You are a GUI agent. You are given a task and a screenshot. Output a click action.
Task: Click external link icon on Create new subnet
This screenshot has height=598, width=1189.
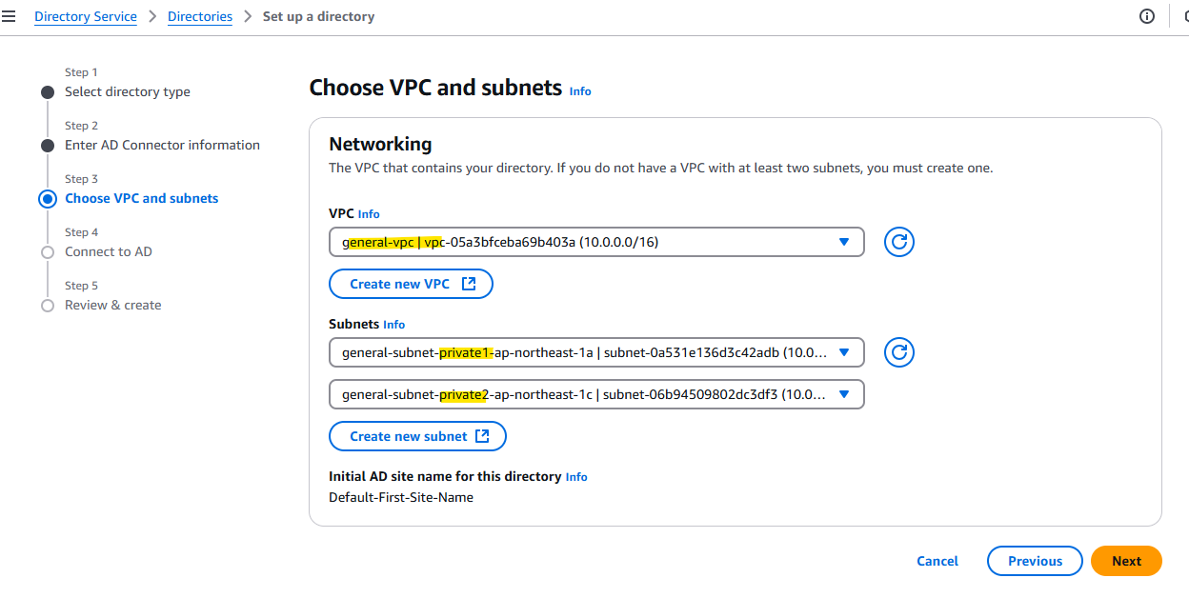pos(482,436)
